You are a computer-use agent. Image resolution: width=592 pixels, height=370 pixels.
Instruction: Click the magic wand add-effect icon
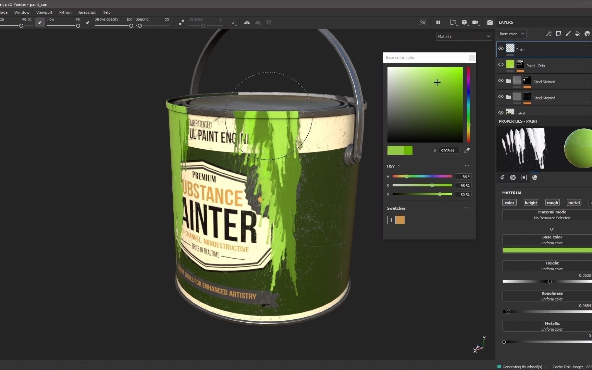tap(548, 34)
